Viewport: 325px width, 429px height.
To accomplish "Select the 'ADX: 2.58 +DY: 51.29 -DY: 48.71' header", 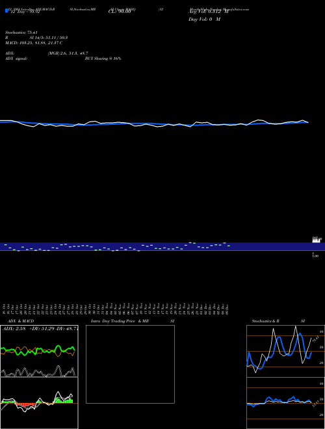I will pyautogui.click(x=40, y=328).
